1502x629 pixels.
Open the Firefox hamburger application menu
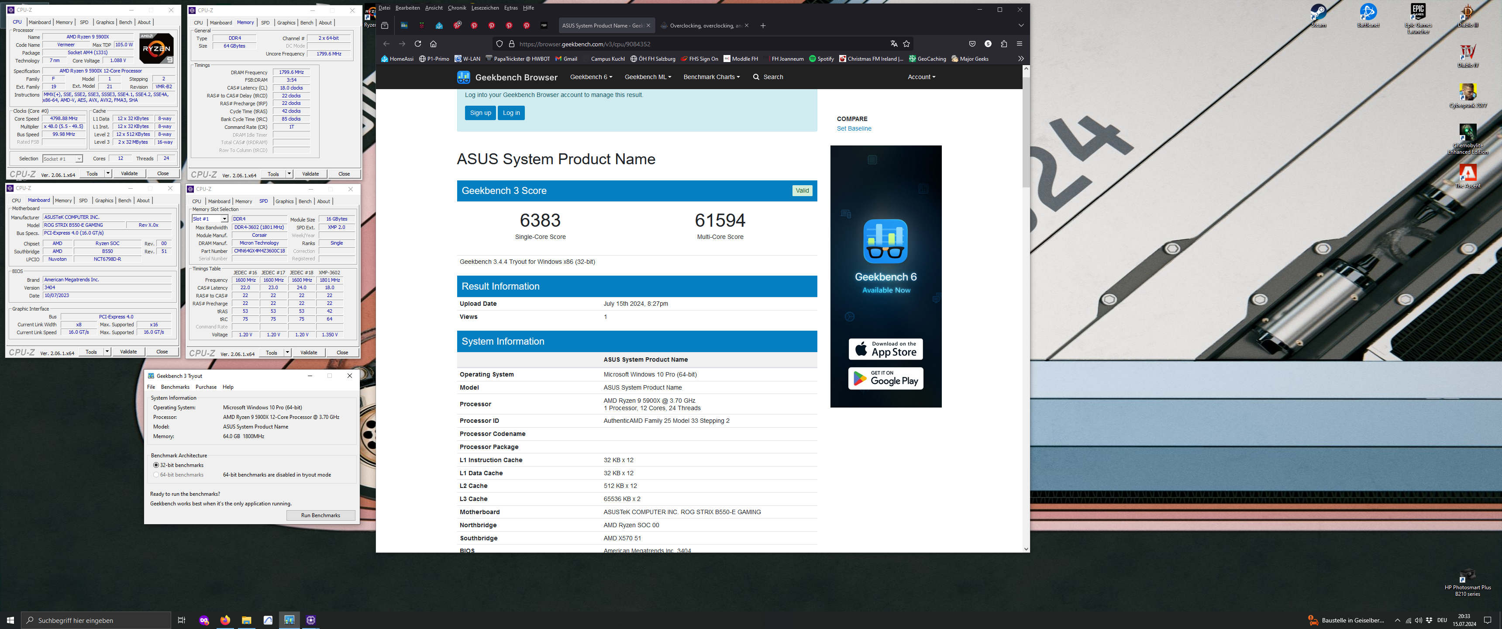pyautogui.click(x=1019, y=44)
